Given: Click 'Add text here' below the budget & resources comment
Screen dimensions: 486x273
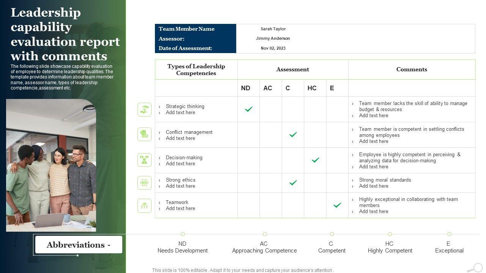Looking at the screenshot, I should pos(374,115).
